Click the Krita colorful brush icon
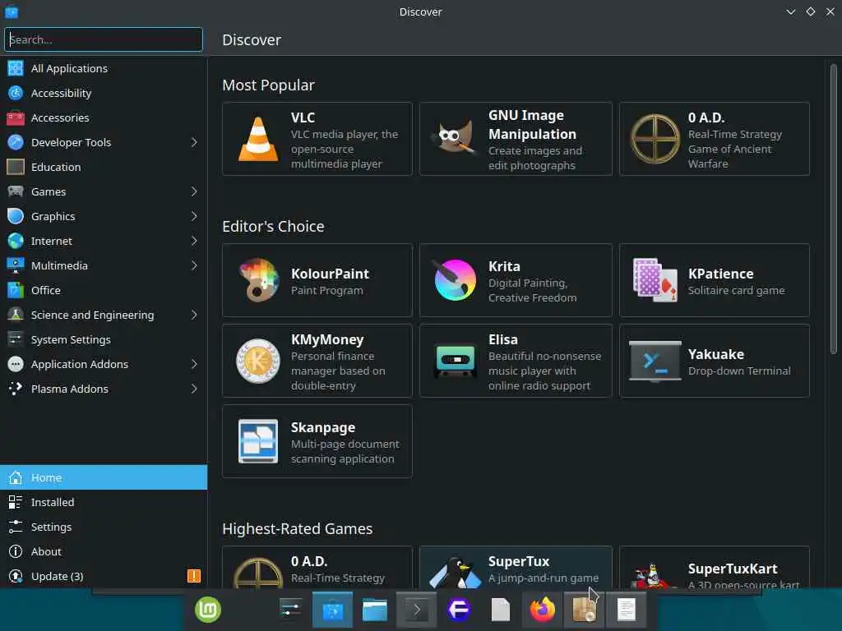This screenshot has width=842, height=631. pos(455,279)
